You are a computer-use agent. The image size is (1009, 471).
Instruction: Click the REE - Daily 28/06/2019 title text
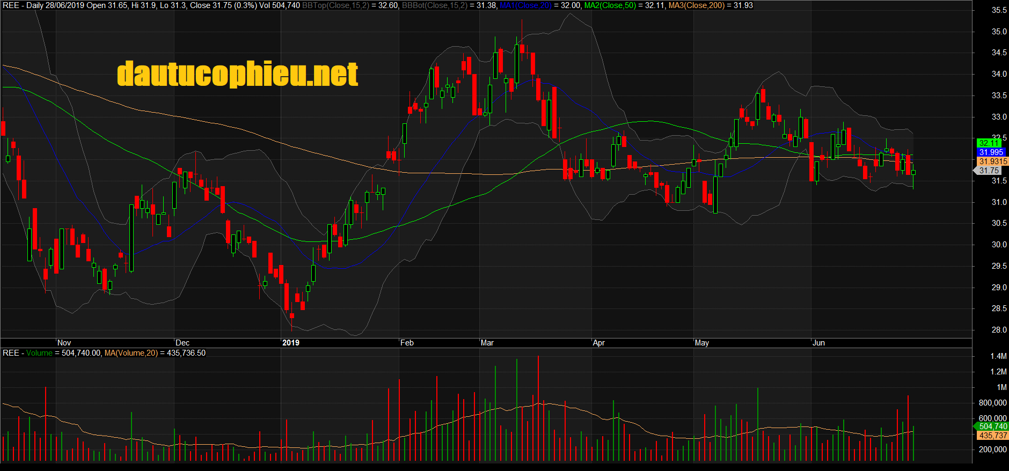coord(43,5)
